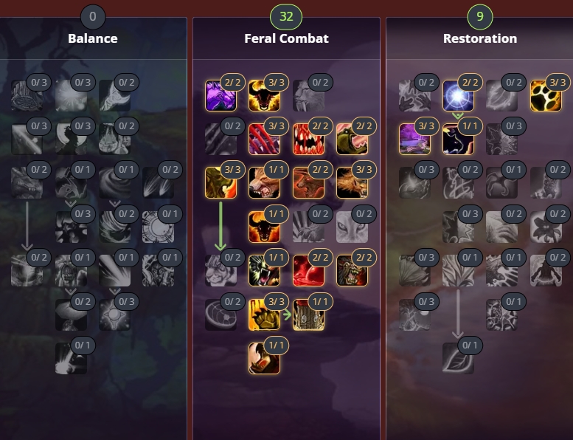Click the Berserk talent at Feral tree bottom

(264, 359)
